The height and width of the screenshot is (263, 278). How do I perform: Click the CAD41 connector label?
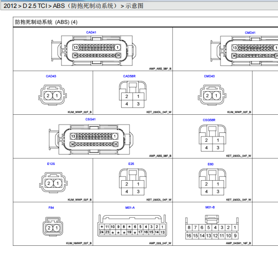pyautogui.click(x=91, y=33)
